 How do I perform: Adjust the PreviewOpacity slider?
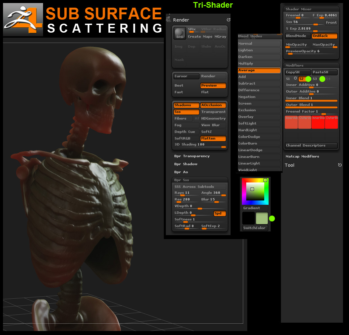pyautogui.click(x=311, y=52)
